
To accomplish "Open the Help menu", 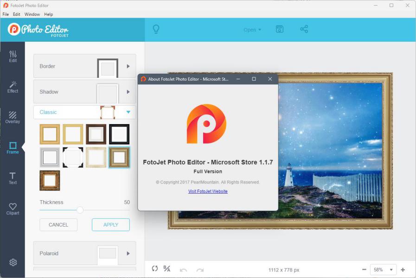I will click(x=49, y=14).
